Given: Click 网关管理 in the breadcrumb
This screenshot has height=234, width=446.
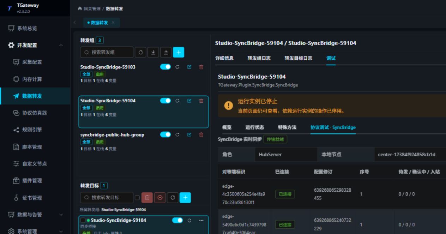Looking at the screenshot, I should coord(92,8).
